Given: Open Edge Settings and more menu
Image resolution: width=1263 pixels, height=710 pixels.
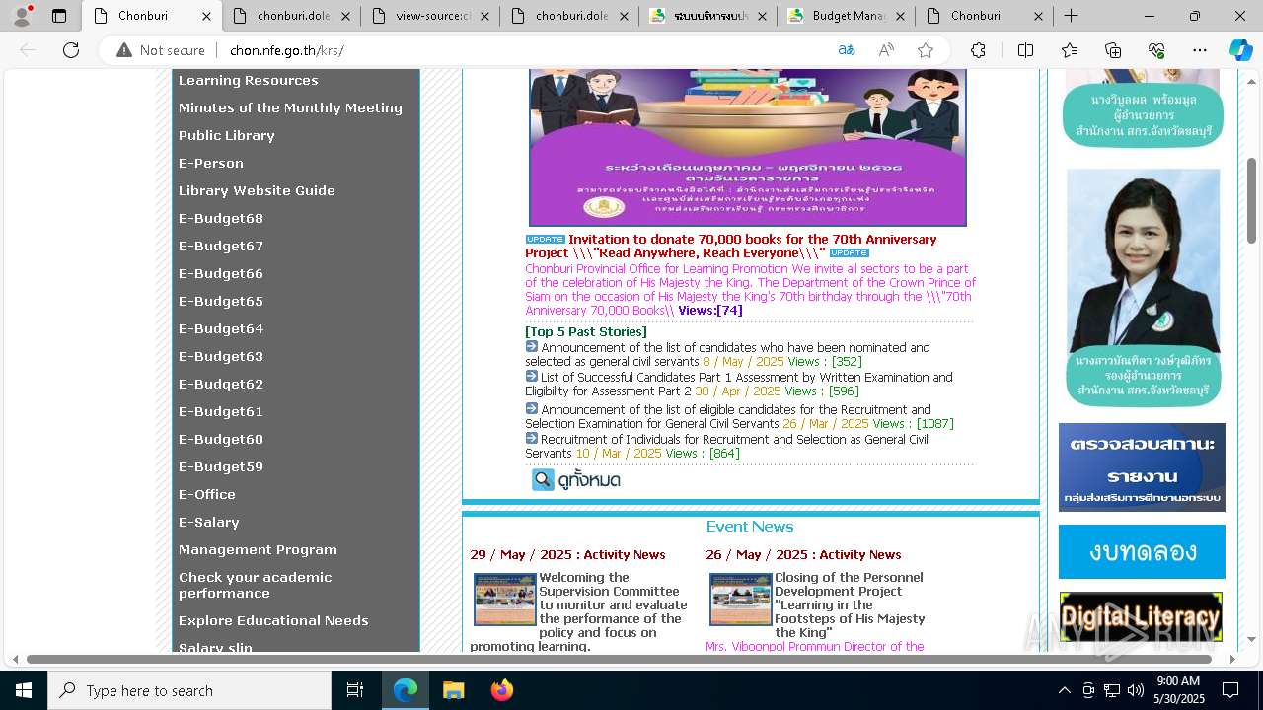Looking at the screenshot, I should 1200,50.
